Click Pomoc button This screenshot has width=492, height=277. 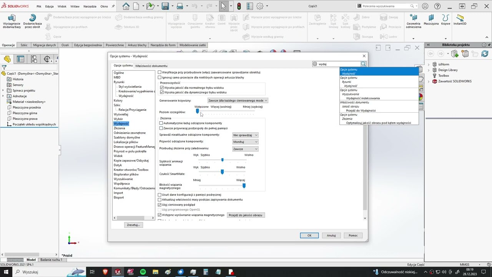click(x=353, y=235)
